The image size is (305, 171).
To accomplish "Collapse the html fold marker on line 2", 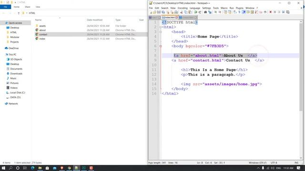I will pyautogui.click(x=161, y=27).
